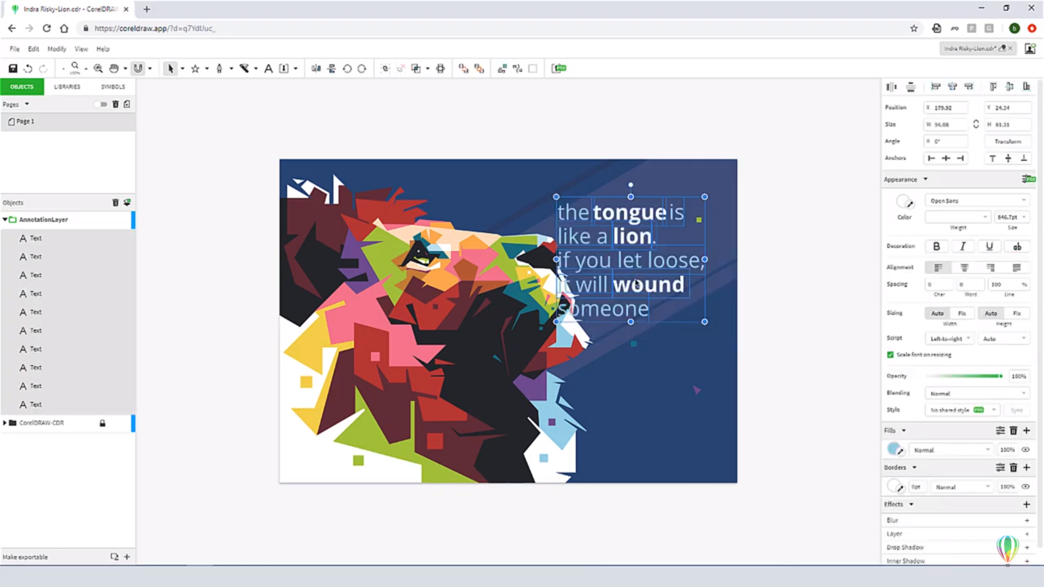The width and height of the screenshot is (1044, 587).
Task: Click the Transform button
Action: tap(1008, 141)
